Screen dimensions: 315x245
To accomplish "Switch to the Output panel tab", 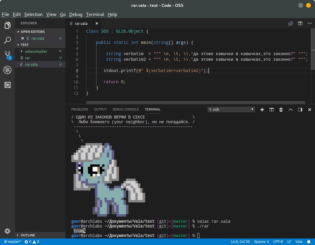I will point(100,109).
